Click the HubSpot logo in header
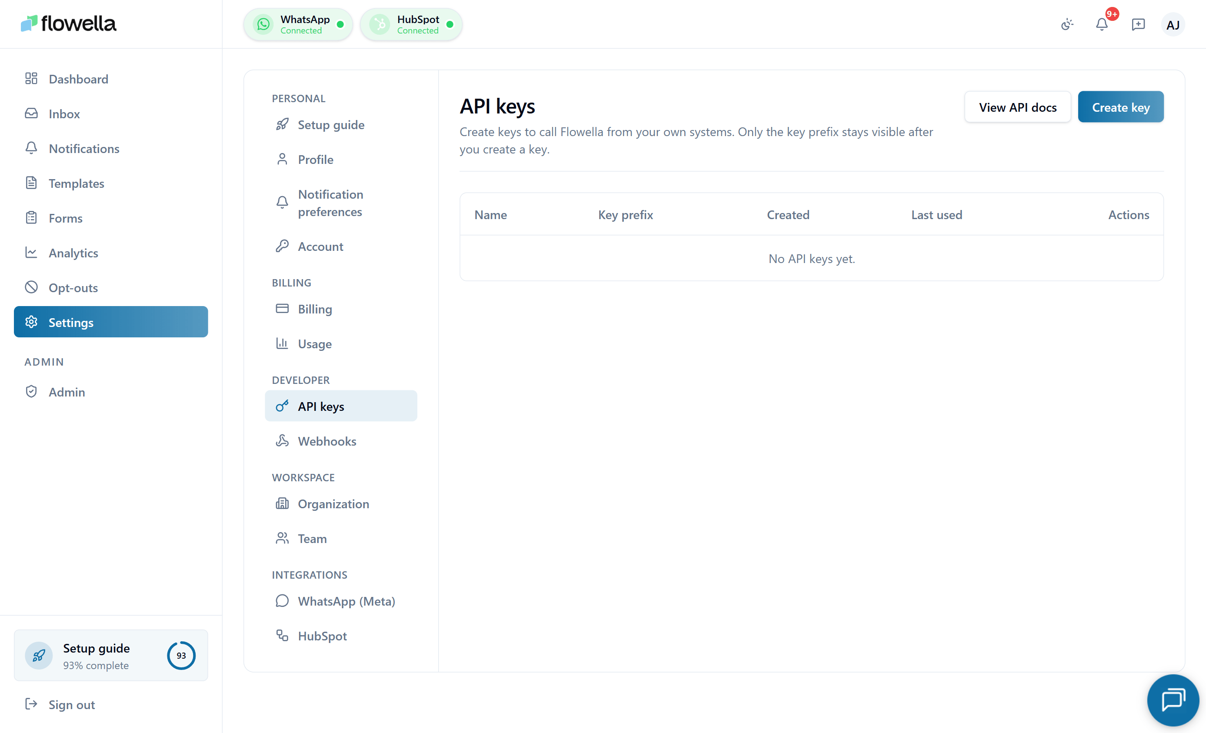The image size is (1206, 733). 380,24
